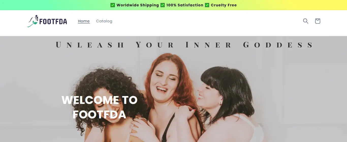
Task: Open the Catalog menu item
Action: click(104, 21)
